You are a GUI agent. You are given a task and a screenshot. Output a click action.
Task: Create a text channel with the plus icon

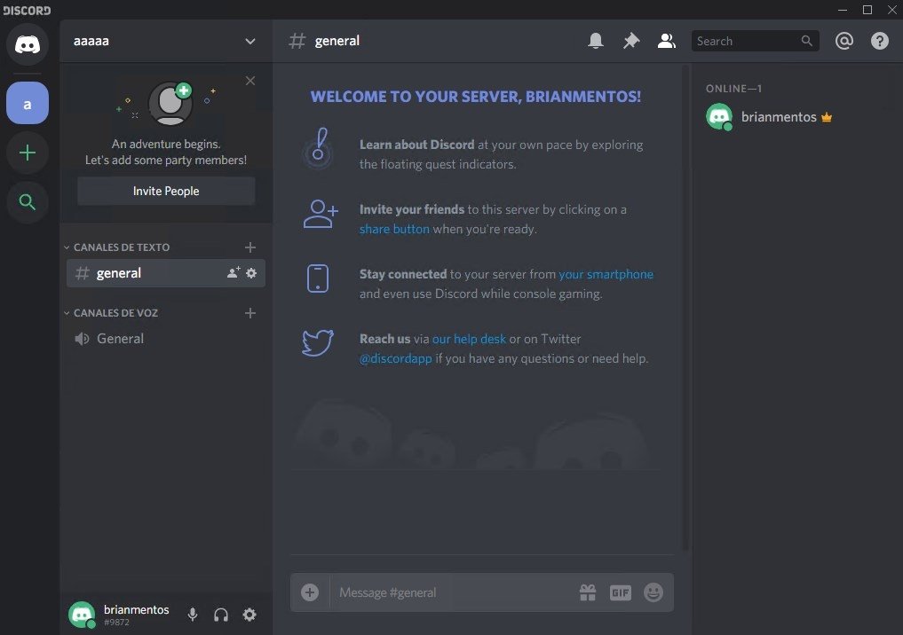pyautogui.click(x=250, y=247)
